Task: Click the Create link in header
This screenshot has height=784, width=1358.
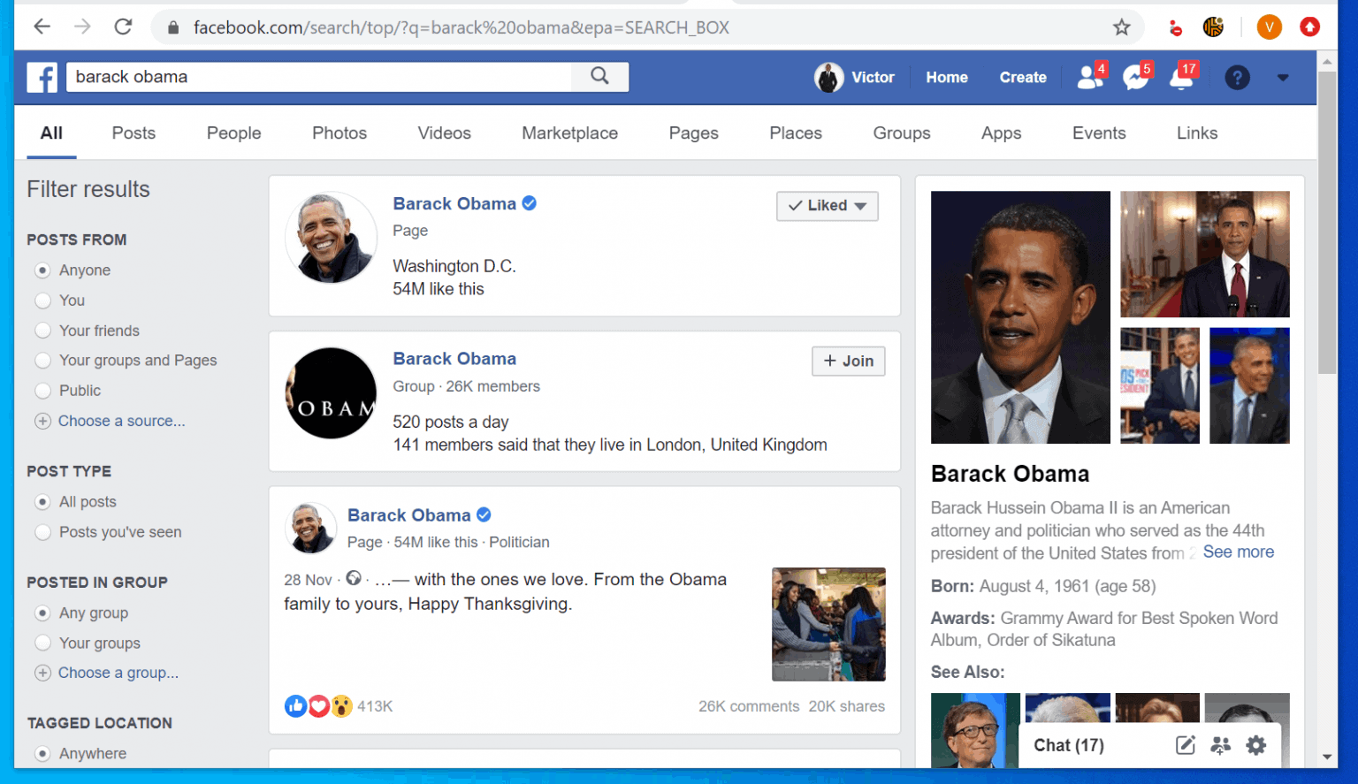Action: coord(1023,78)
